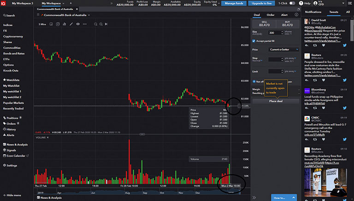Change chart type with bar-chart icon

(x=65, y=24)
